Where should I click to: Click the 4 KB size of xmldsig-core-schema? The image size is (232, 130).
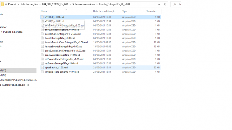tap(157, 72)
